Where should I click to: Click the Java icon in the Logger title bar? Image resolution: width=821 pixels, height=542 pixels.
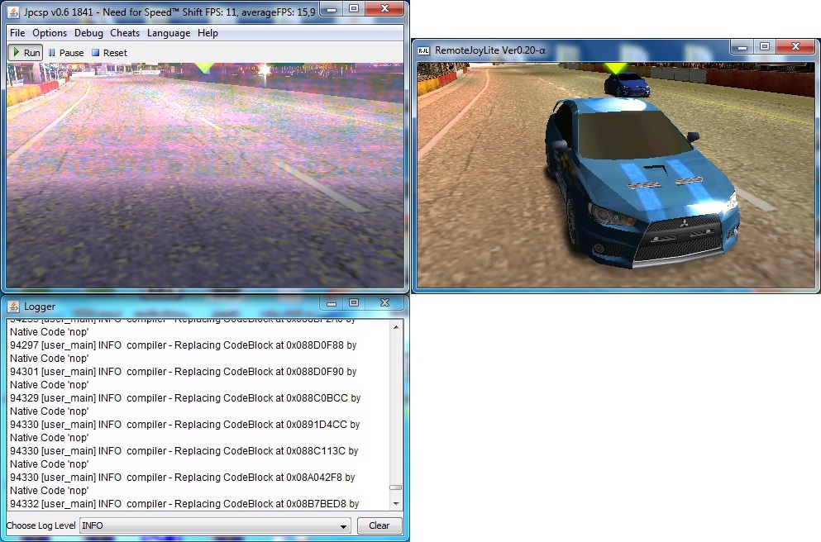tap(14, 307)
